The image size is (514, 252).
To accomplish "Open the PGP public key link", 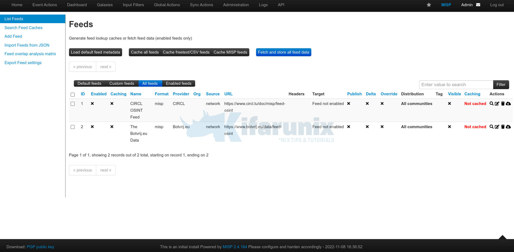I will 40,247.
